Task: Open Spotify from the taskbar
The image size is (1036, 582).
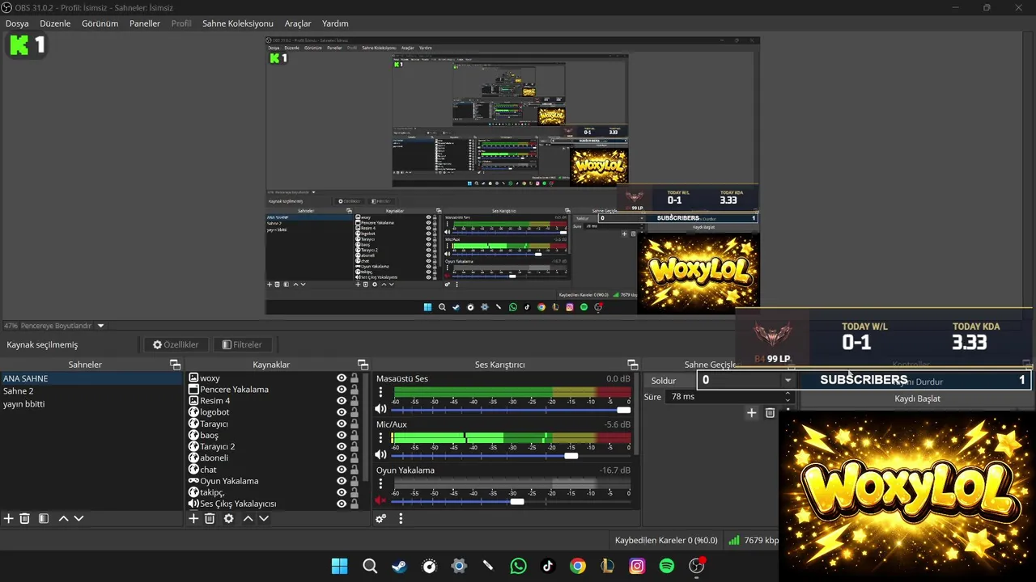Action: pos(667,566)
